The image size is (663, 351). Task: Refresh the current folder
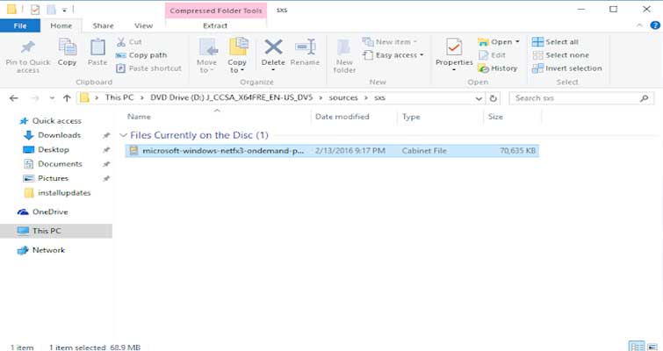493,98
